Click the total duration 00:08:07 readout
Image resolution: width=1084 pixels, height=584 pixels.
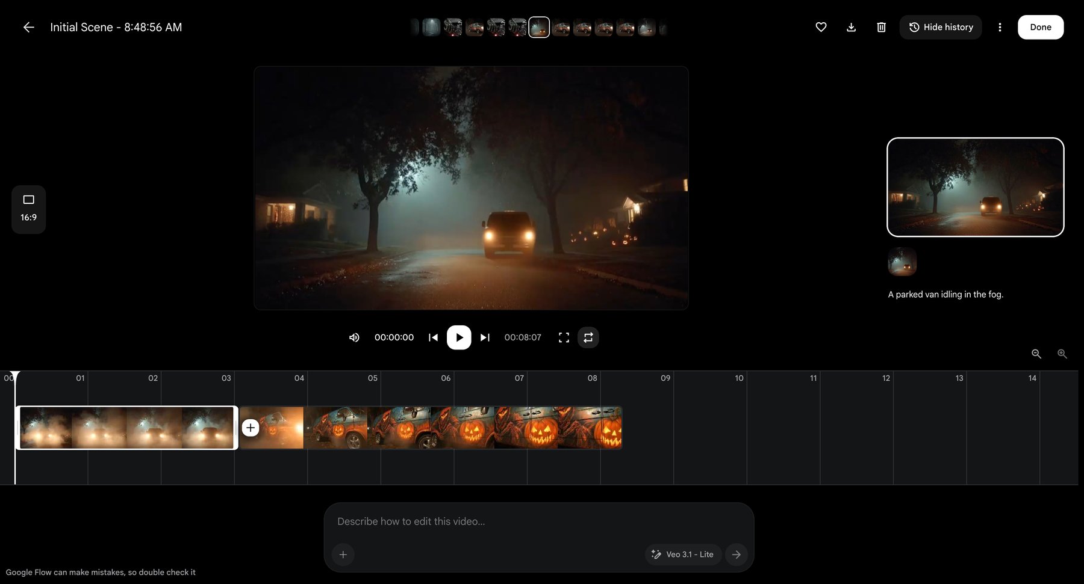[523, 337]
